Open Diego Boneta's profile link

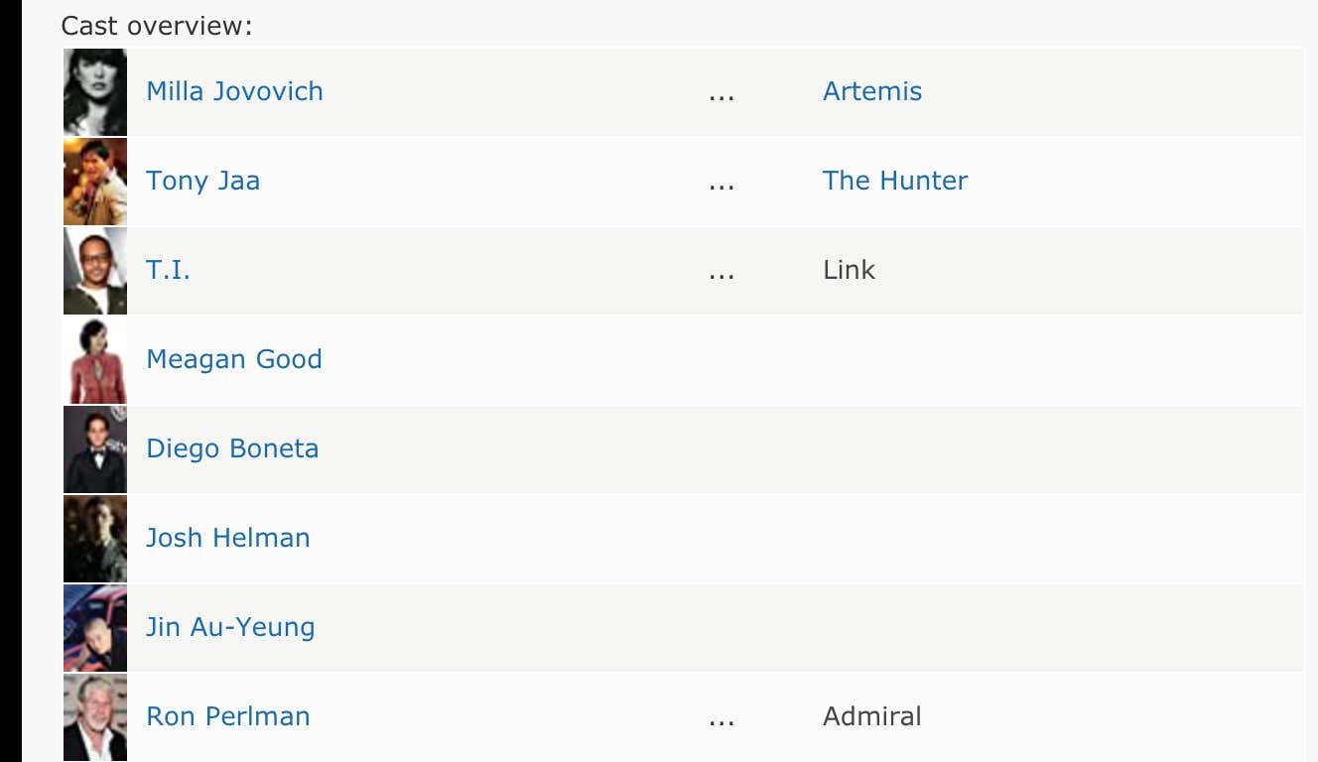click(232, 448)
